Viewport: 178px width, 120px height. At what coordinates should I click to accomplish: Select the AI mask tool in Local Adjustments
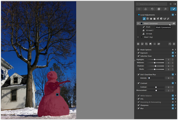coord(144,19)
